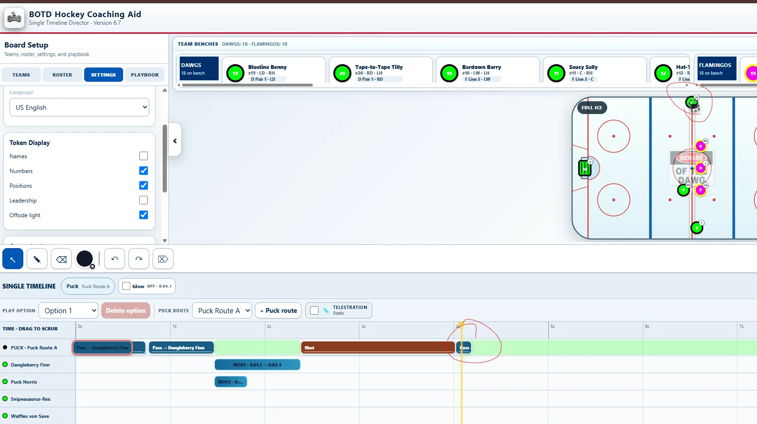757x424 pixels.
Task: Undo the last drawing action
Action: 115,259
